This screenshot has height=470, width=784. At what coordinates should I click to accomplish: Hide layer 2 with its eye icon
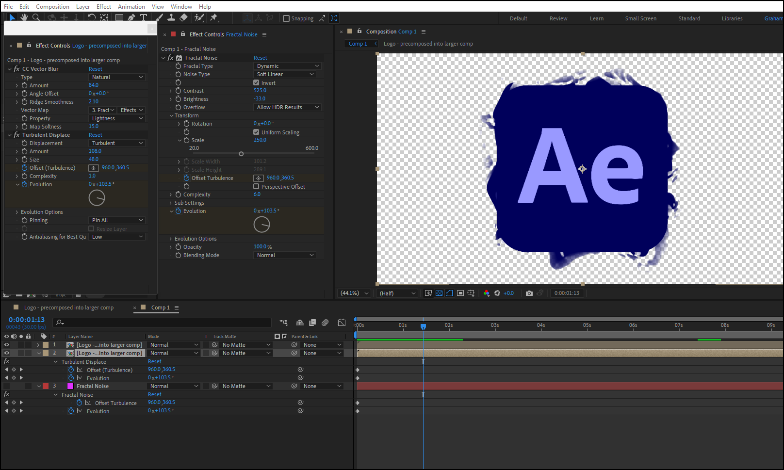click(x=7, y=353)
